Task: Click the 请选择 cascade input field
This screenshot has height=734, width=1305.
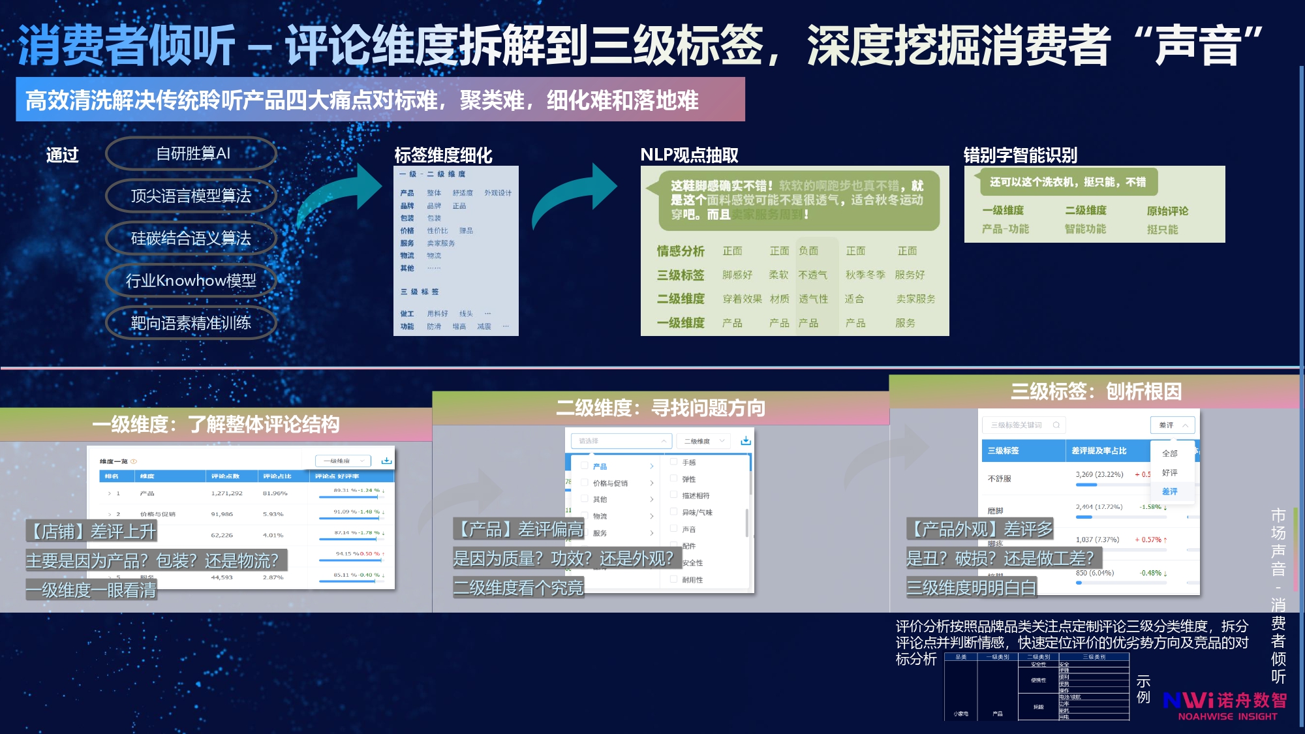Action: click(x=620, y=441)
